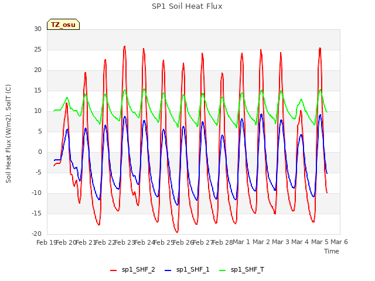This screenshot has height=281, width=375.
Task: Click the y-axis value -5
Action: pos(39,173)
